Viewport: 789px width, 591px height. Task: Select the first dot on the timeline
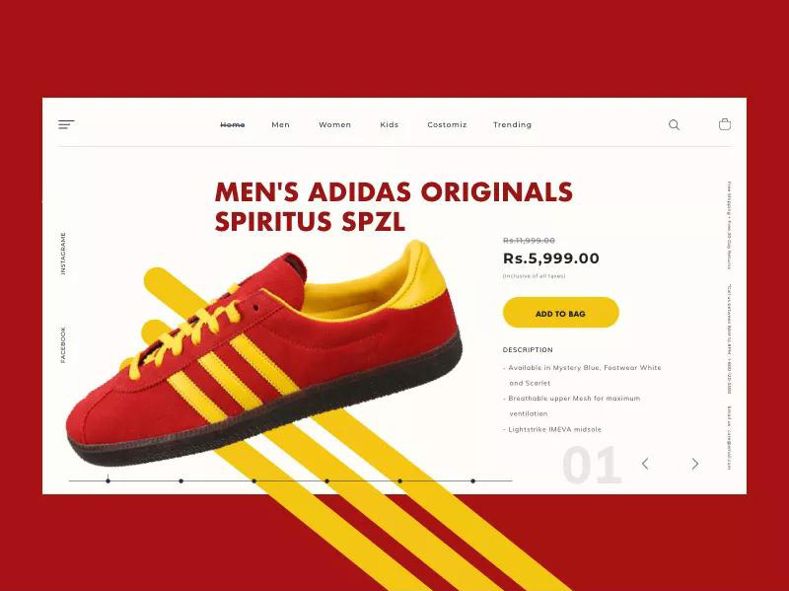pyautogui.click(x=108, y=480)
